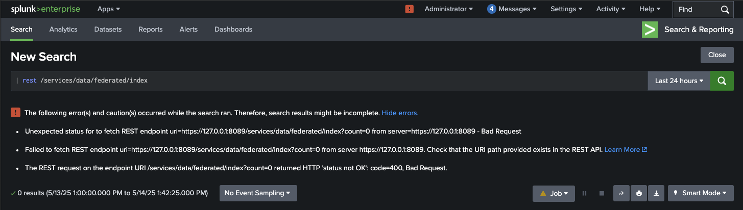Click the red alert icon in top bar
Screen dimensions: 743x210
[x=409, y=9]
